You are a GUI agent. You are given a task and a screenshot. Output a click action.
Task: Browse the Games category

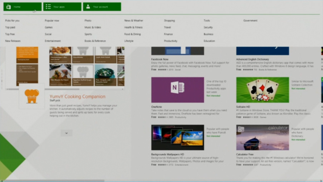(49, 27)
